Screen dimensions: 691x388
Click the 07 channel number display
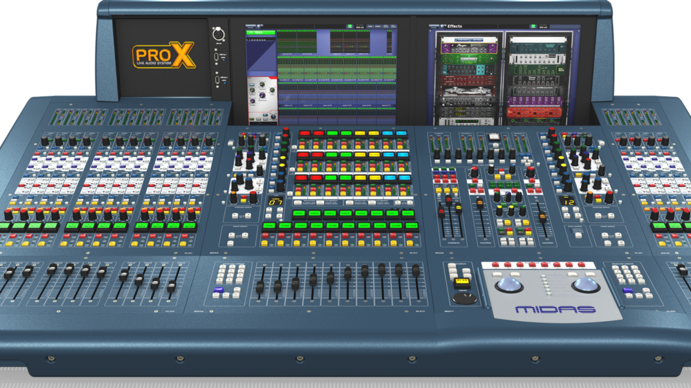click(276, 202)
